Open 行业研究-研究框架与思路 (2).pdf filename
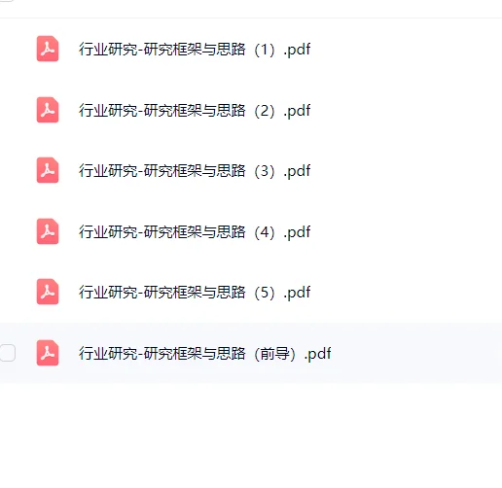This screenshot has height=488, width=502. pos(195,110)
